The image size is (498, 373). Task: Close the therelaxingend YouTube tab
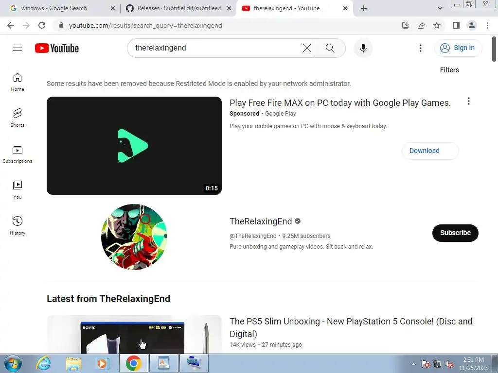tap(345, 8)
